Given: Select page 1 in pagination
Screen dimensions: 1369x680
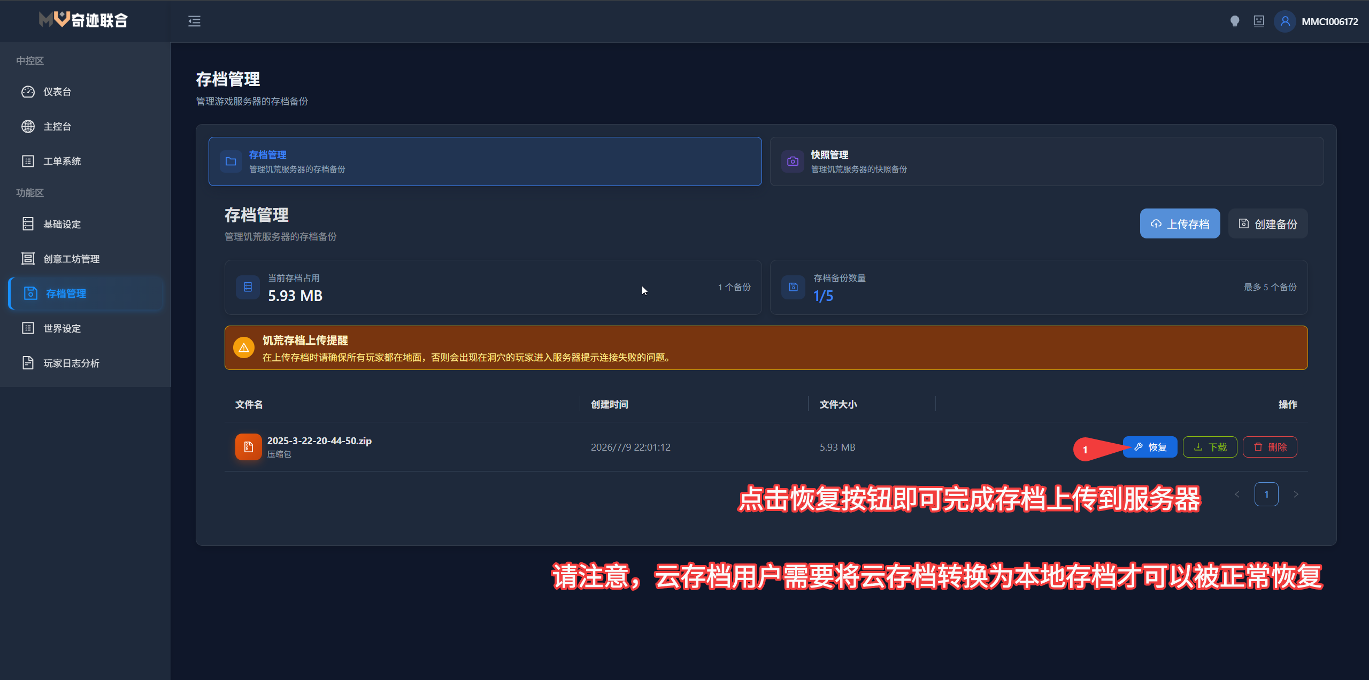Looking at the screenshot, I should click(x=1266, y=494).
